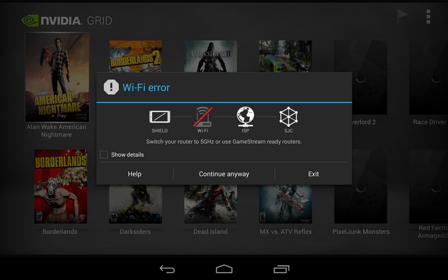
Task: Click the 'Show details' label text
Action: 128,155
